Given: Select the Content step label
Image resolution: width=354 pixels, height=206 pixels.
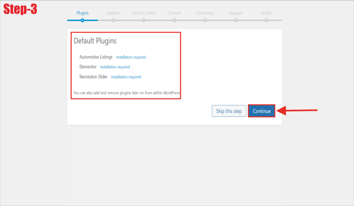Looking at the screenshot, I should (174, 13).
